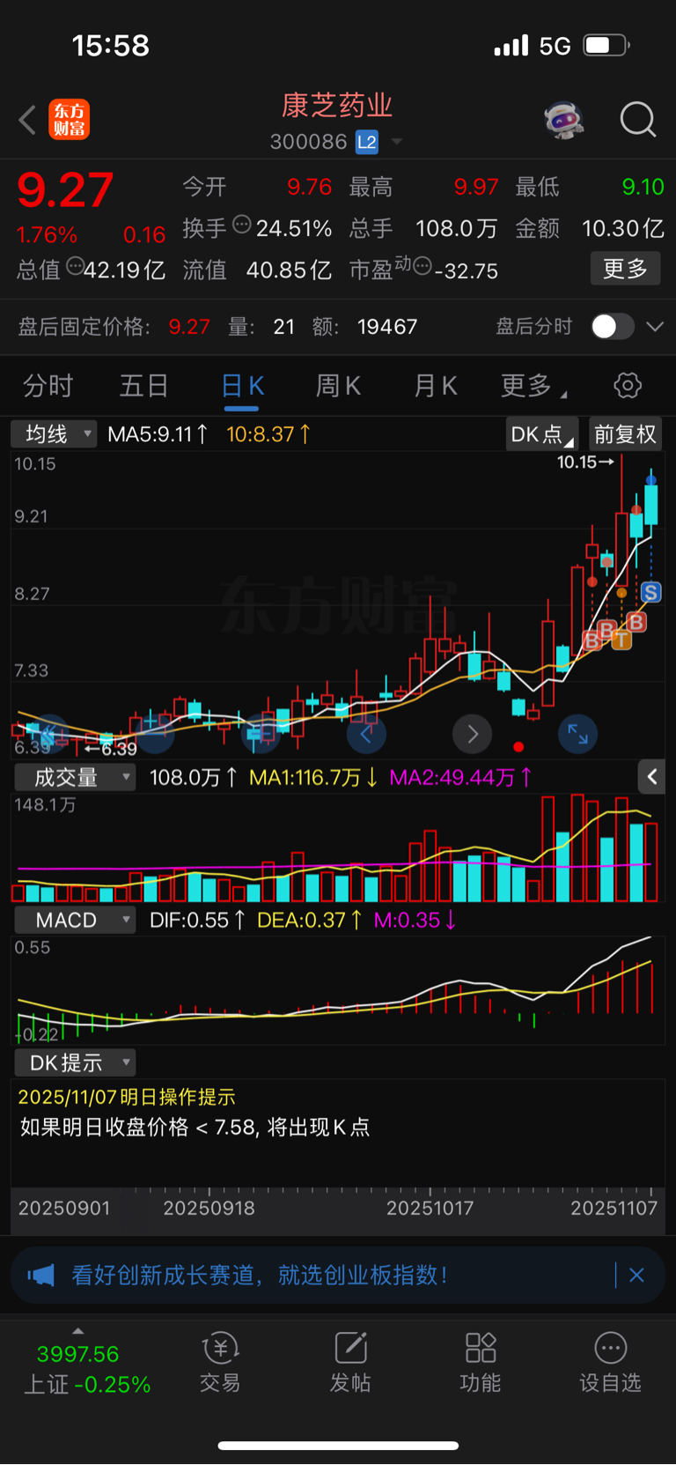Select the 日K tab

[x=242, y=386]
